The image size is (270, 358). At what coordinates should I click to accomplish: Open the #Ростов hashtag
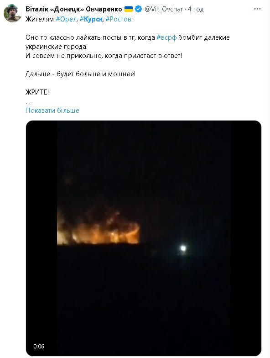pos(119,19)
